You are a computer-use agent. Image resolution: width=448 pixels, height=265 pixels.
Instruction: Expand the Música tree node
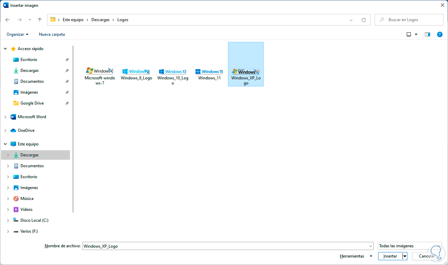[8, 199]
